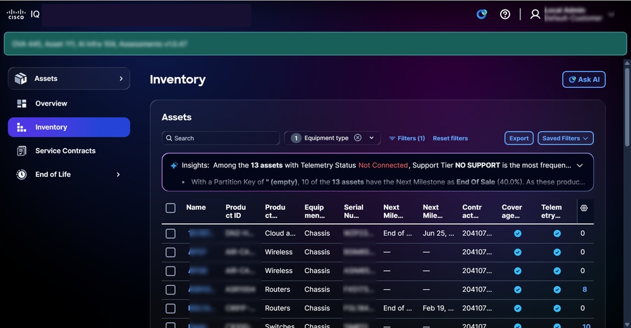Click the Service Contracts document icon
The height and width of the screenshot is (328, 631).
[x=21, y=151]
